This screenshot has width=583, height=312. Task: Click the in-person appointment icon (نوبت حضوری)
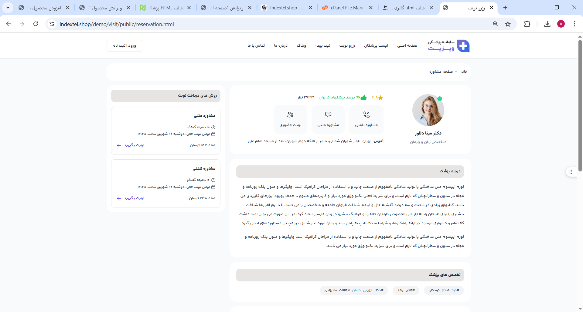pyautogui.click(x=290, y=115)
